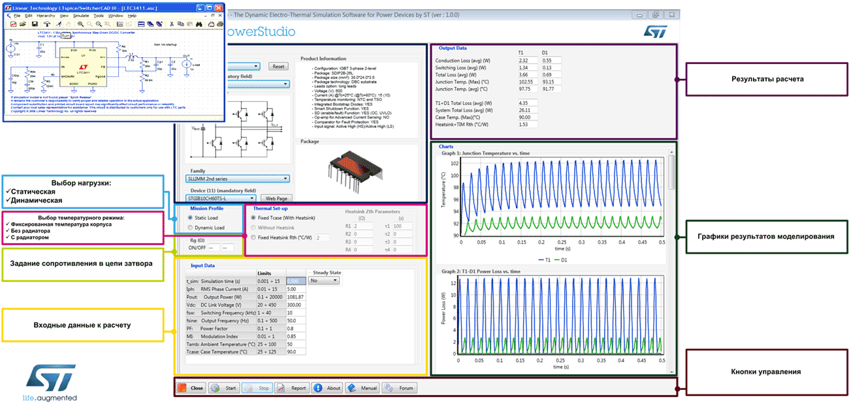Click the Zoom In magnifier in LTspice
This screenshot has height=403, width=849.
[x=81, y=24]
